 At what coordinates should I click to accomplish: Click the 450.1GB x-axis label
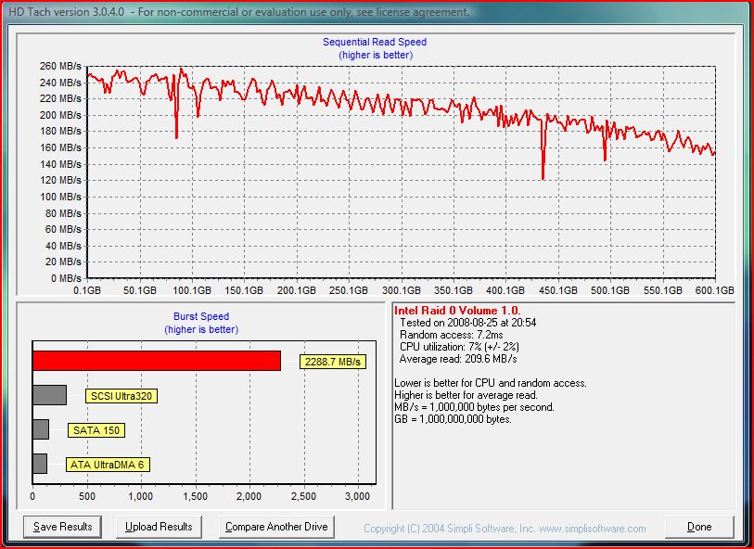click(558, 290)
